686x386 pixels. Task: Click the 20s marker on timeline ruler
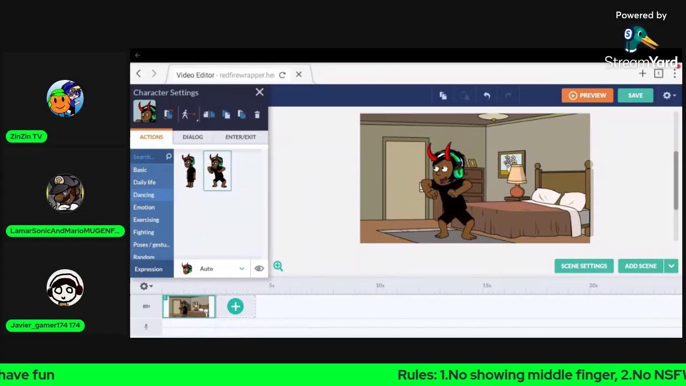(593, 285)
